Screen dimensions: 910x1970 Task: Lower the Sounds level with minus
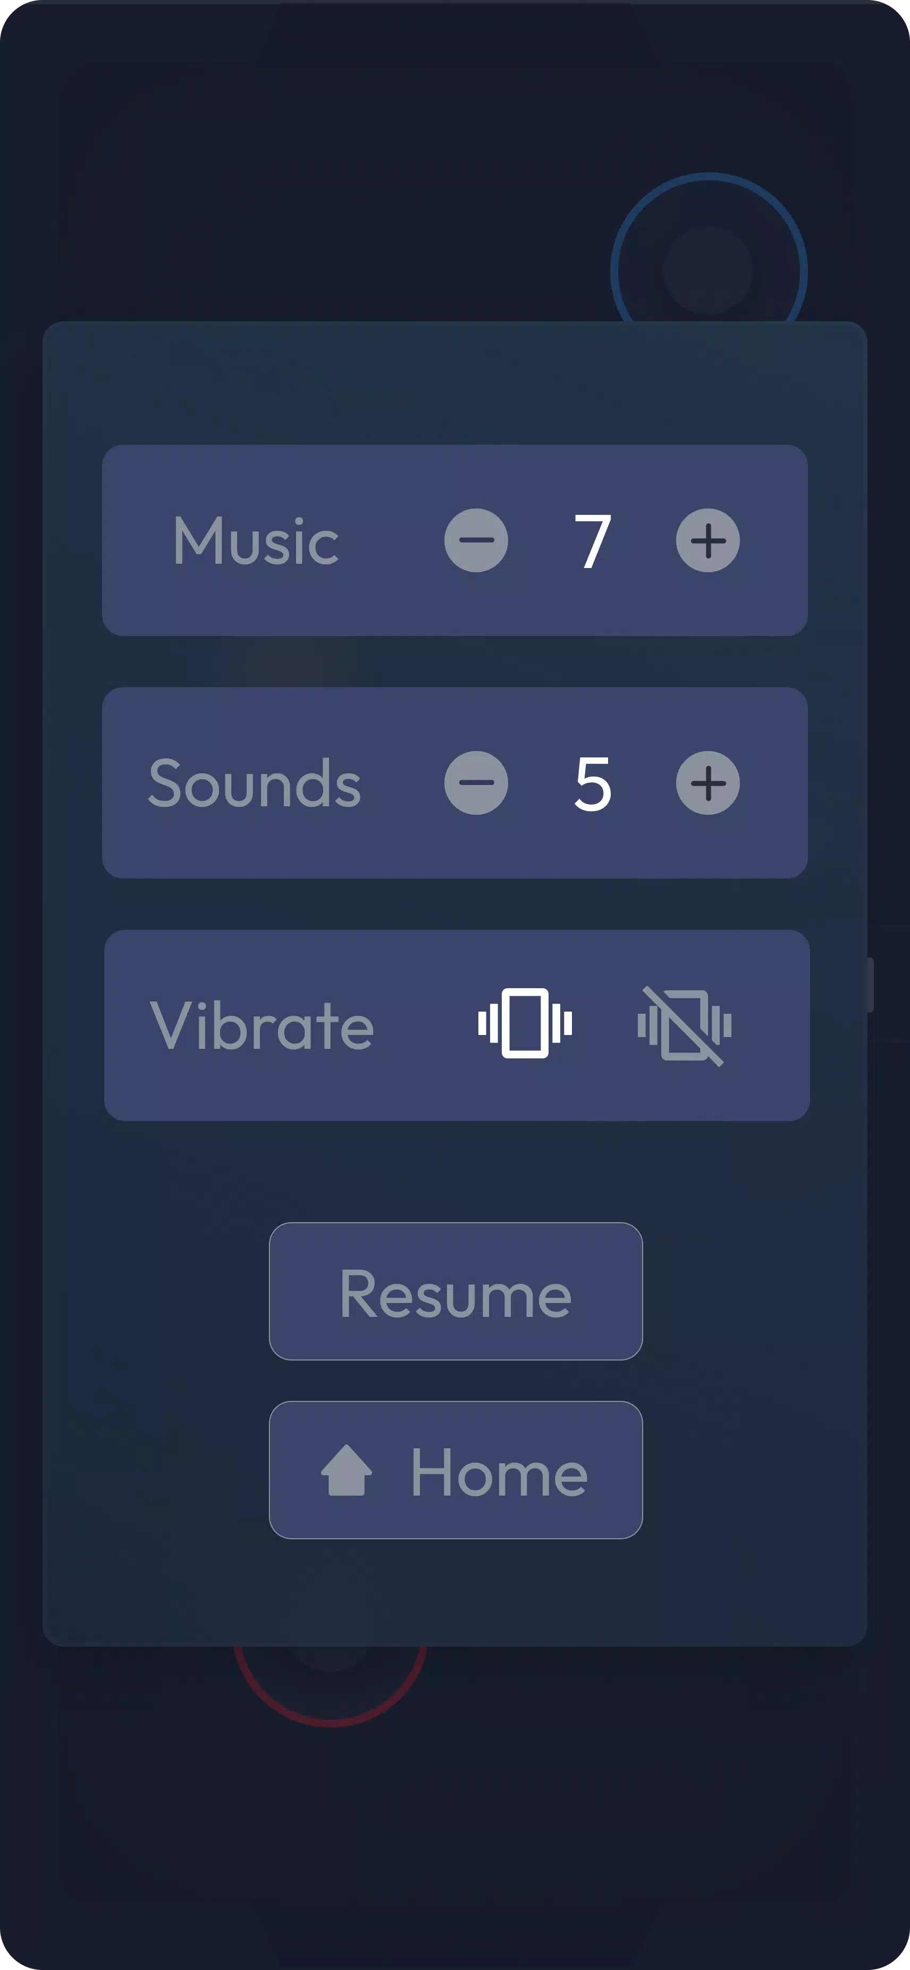click(476, 783)
